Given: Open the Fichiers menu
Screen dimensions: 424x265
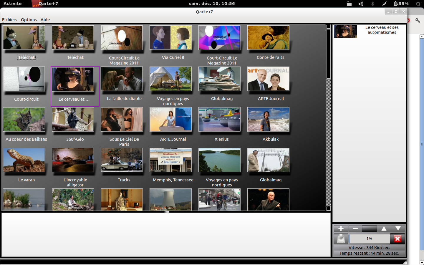Looking at the screenshot, I should (x=9, y=20).
